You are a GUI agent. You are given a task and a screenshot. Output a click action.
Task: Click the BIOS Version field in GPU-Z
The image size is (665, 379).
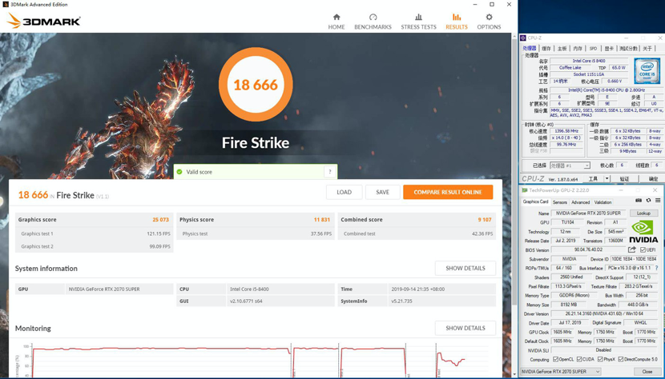pyautogui.click(x=588, y=249)
